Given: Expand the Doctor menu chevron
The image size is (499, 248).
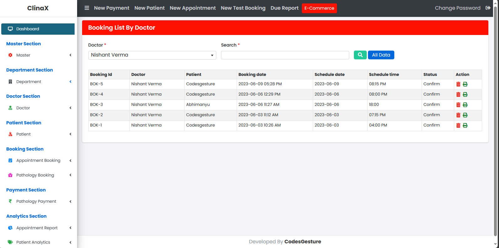Looking at the screenshot, I should pyautogui.click(x=71, y=108).
